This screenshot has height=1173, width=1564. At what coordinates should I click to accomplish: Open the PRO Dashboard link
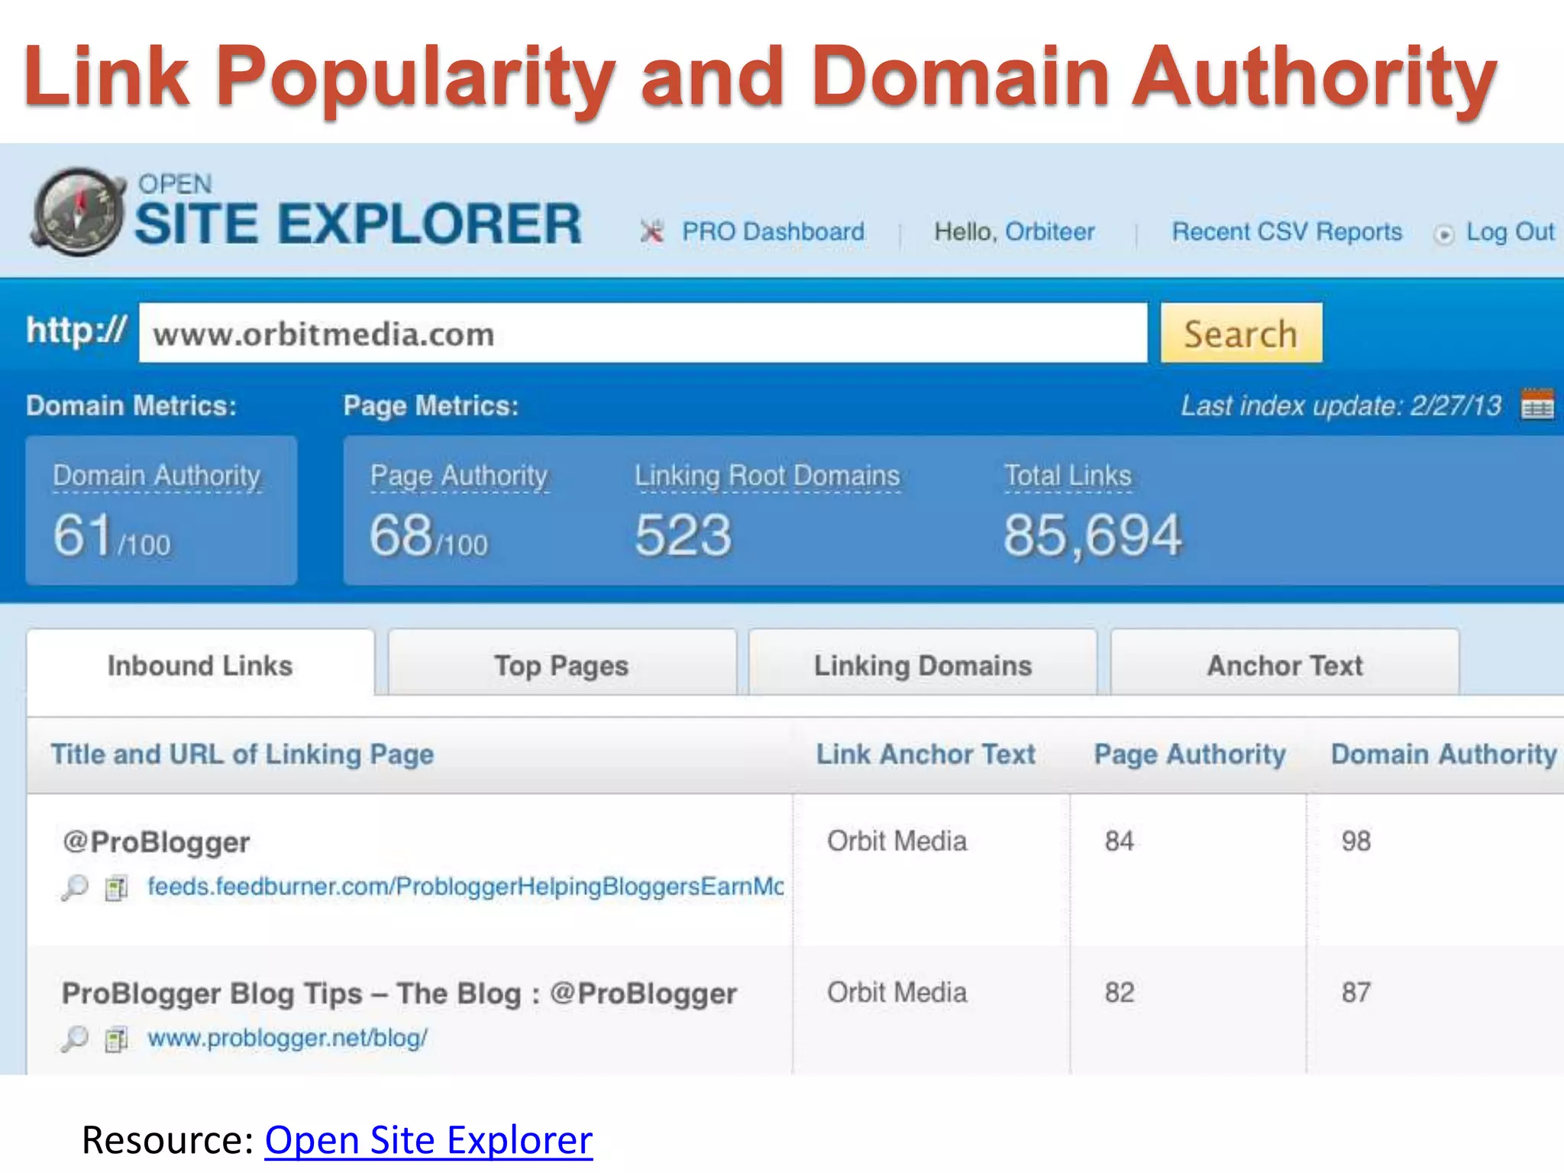click(x=773, y=231)
